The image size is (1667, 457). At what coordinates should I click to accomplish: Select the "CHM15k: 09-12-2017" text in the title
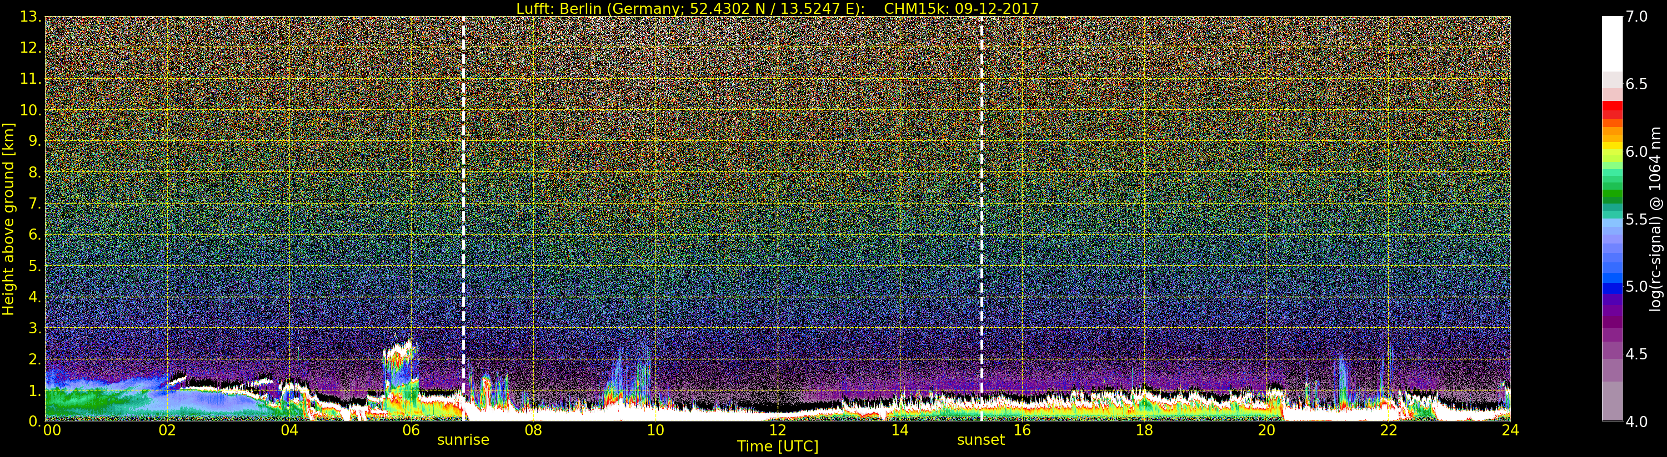pyautogui.click(x=961, y=8)
